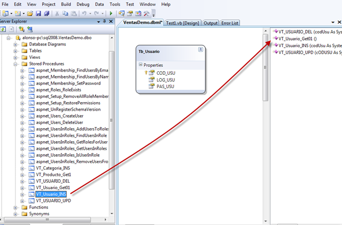Click the New Project toolbar icon

(x=6, y=13)
